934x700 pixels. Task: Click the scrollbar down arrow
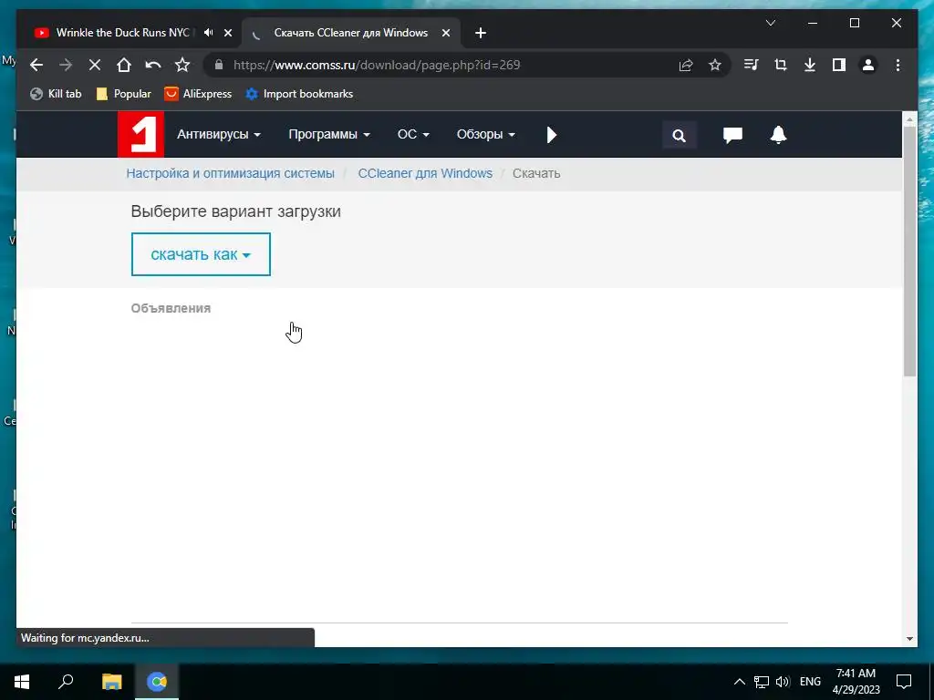(x=909, y=639)
